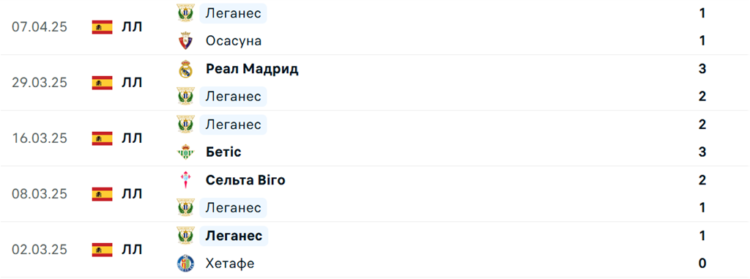Open the Сельта Віго team link

click(245, 180)
